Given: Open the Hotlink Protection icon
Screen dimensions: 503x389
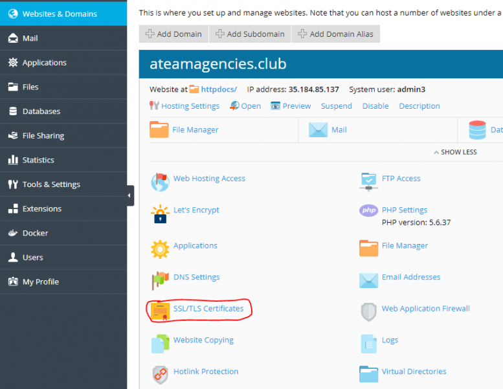Looking at the screenshot, I should [x=160, y=374].
